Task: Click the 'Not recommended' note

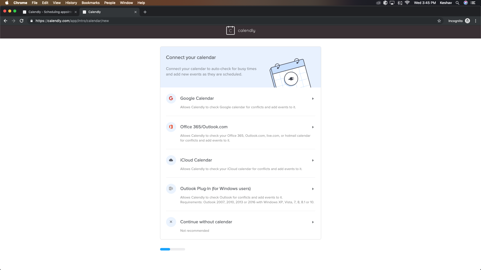Action: click(x=195, y=230)
